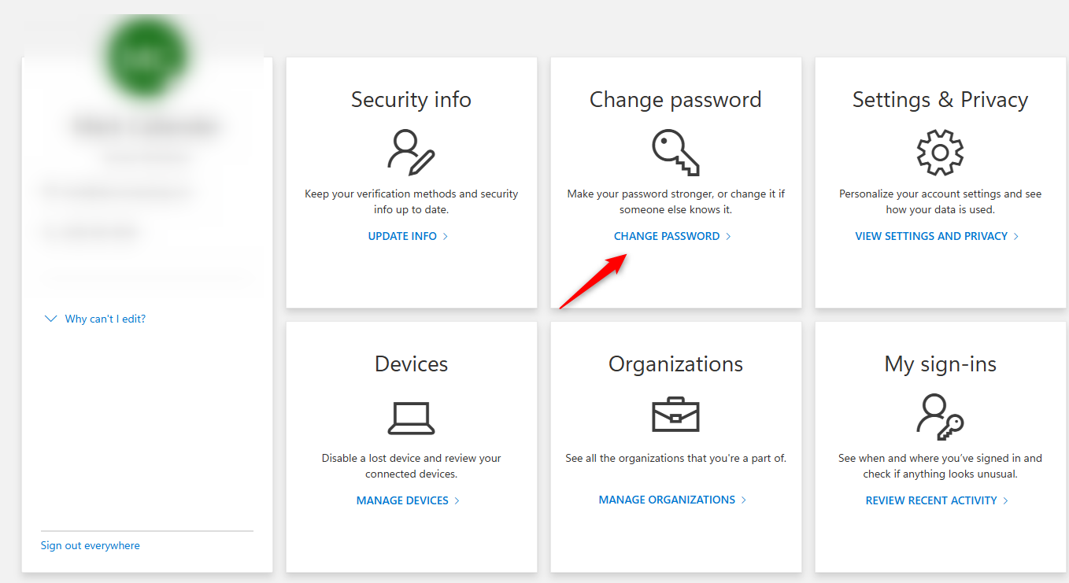
Task: Click the briefcase icon under Organizations
Action: pyautogui.click(x=675, y=415)
